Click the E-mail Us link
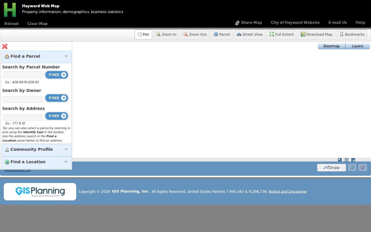The width and height of the screenshot is (371, 232). [338, 23]
